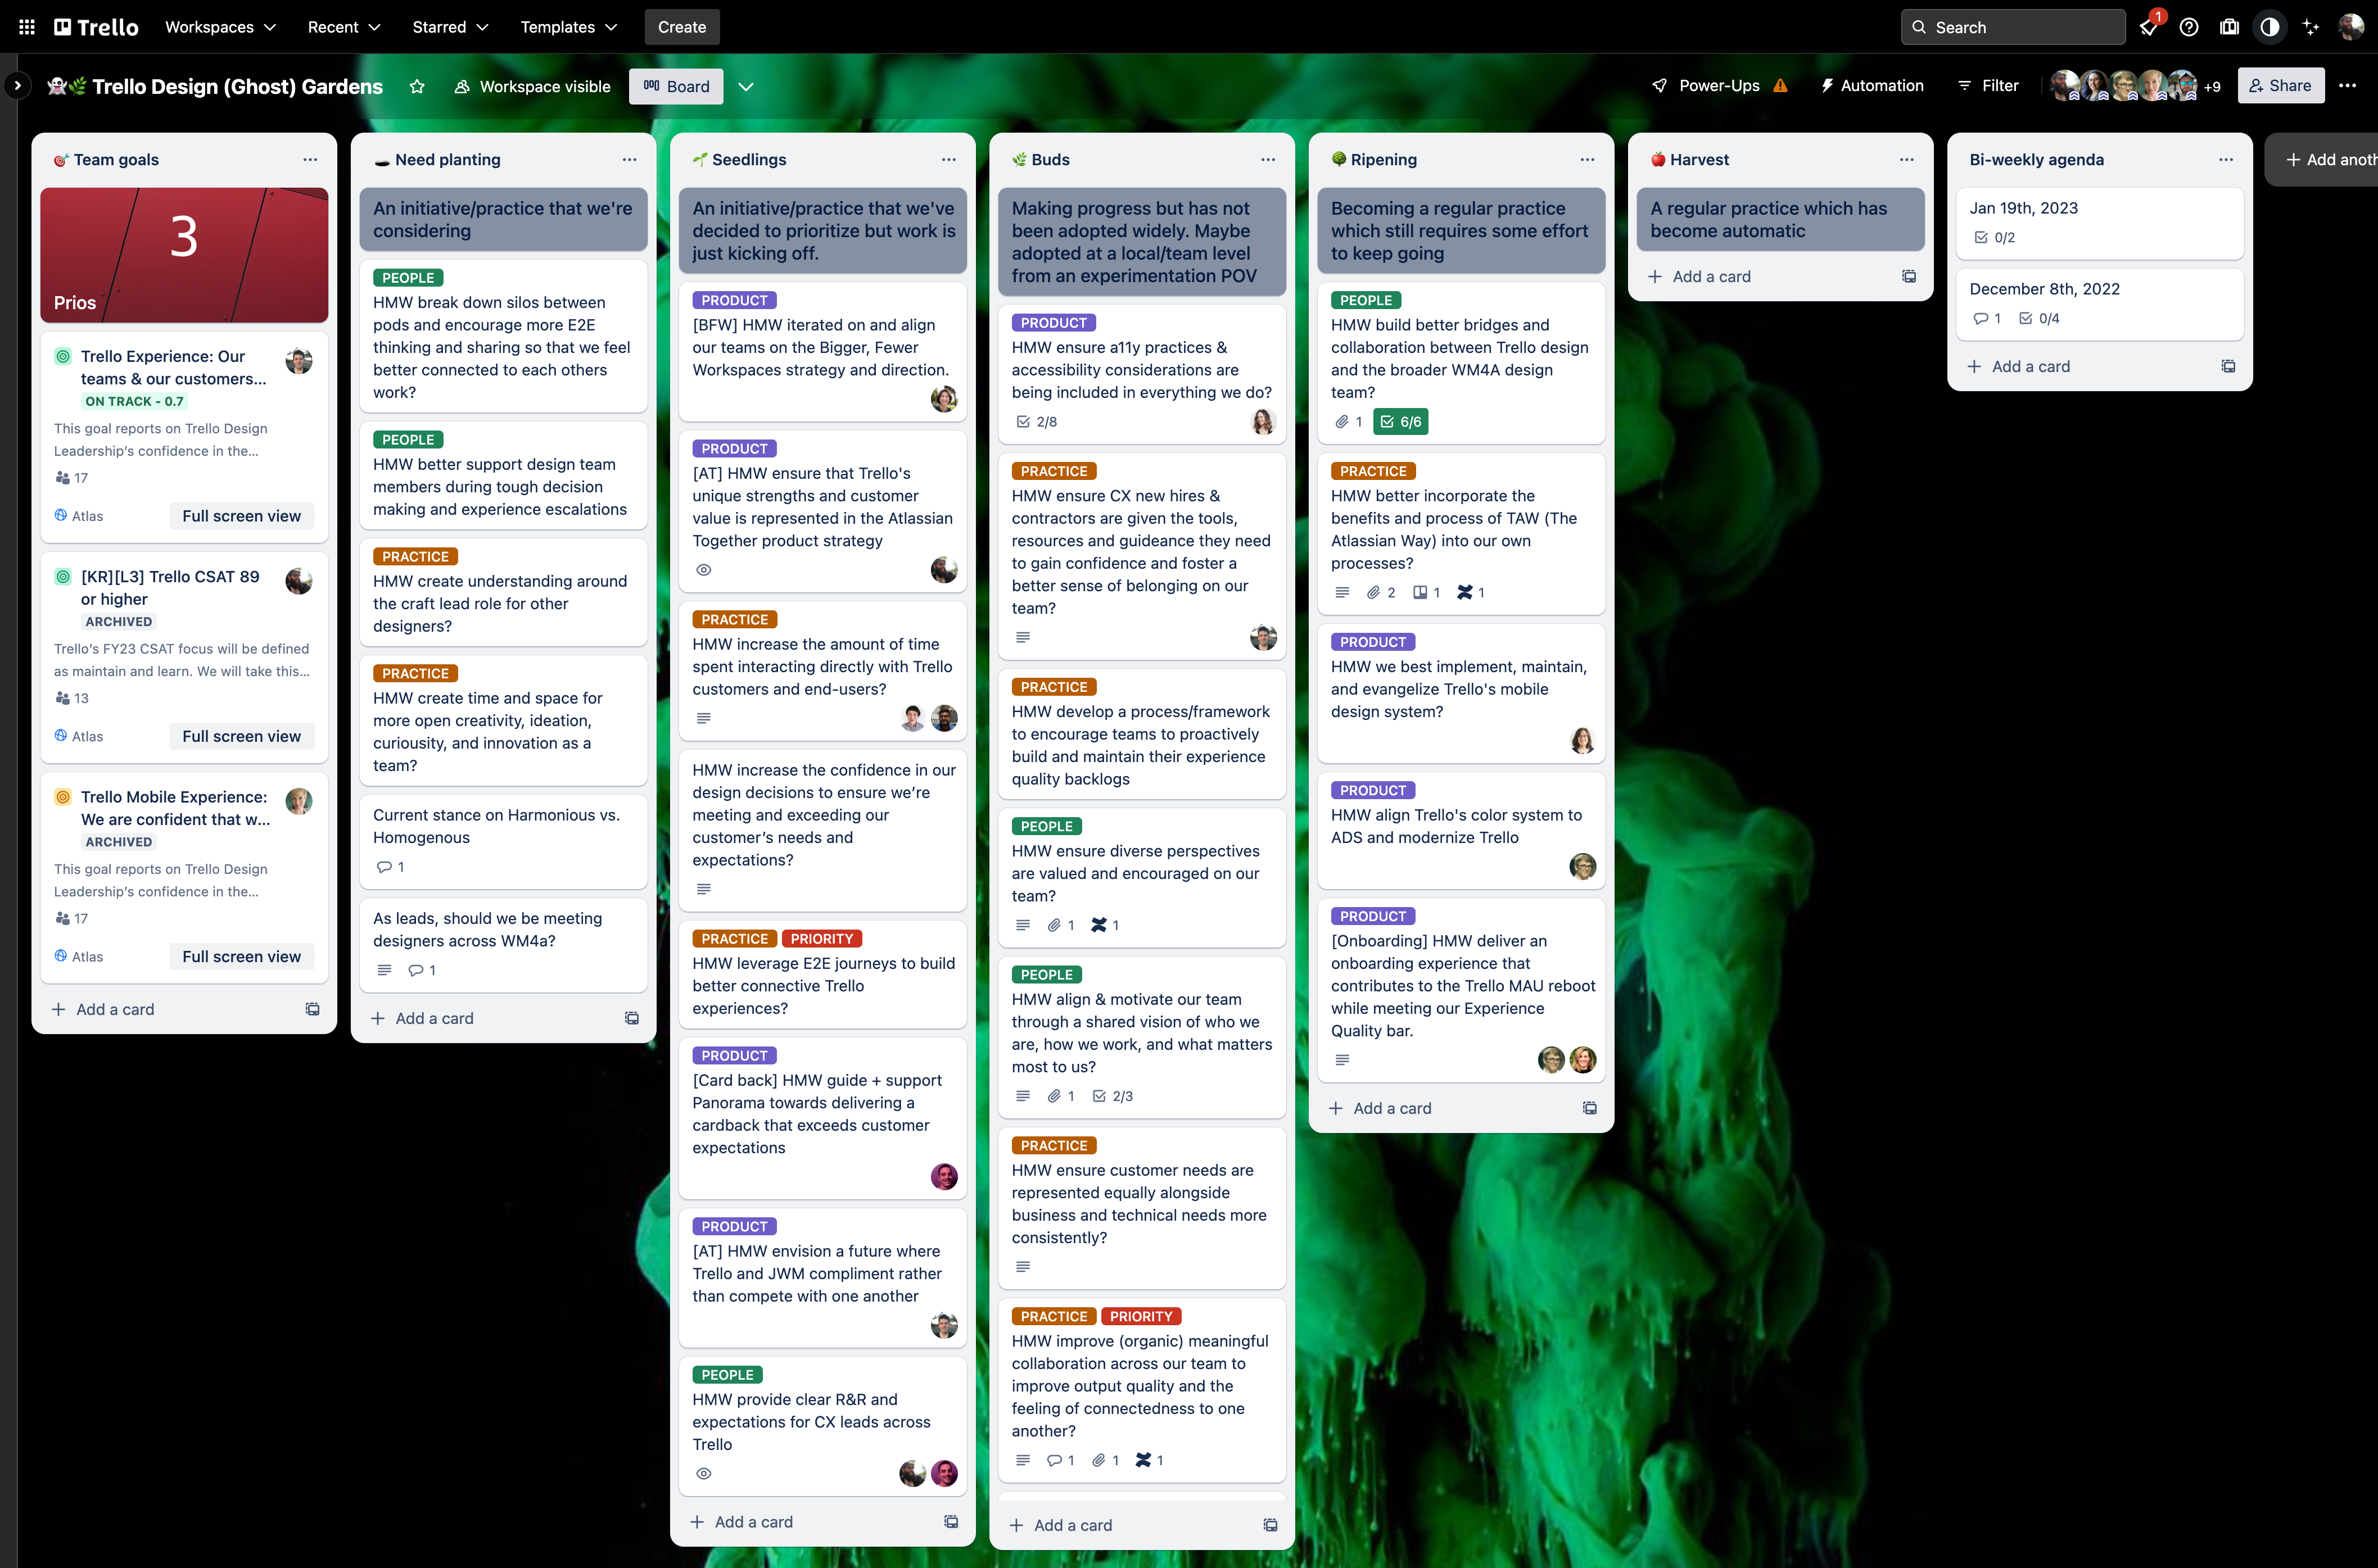Image resolution: width=2378 pixels, height=1568 pixels.
Task: Click the 0/4 checklist badge on December card
Action: coord(2038,318)
